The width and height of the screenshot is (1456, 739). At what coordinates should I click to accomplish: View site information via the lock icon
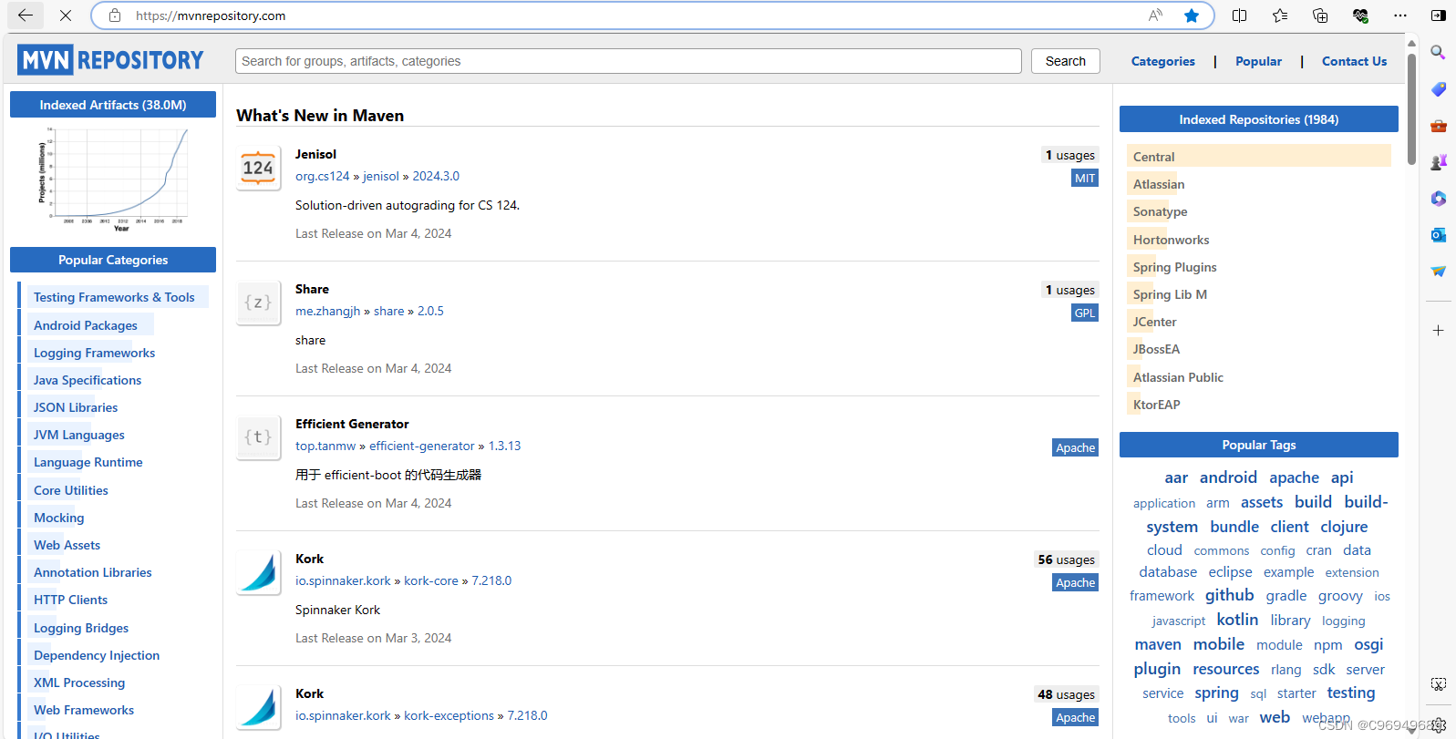(x=115, y=15)
